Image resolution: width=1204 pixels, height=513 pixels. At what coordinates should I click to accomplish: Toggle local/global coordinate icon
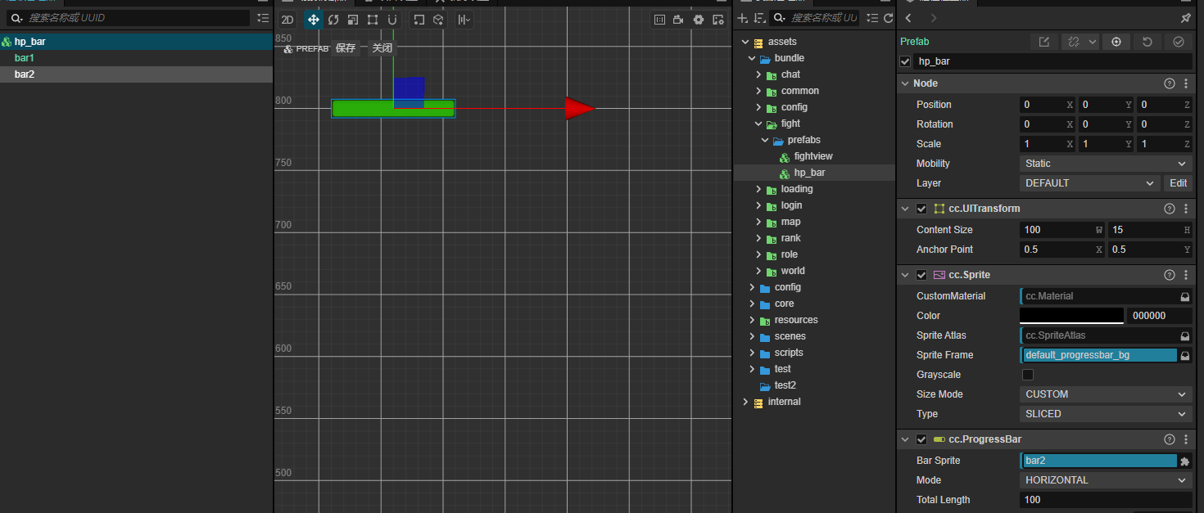click(x=439, y=20)
